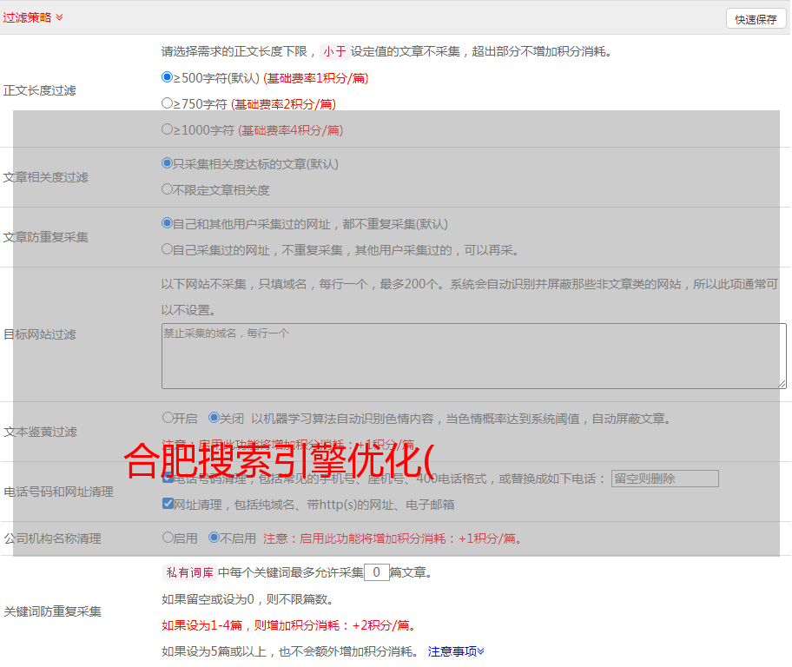Click the 快速保存 button
Viewport: 792px width, 667px height.
(x=755, y=19)
